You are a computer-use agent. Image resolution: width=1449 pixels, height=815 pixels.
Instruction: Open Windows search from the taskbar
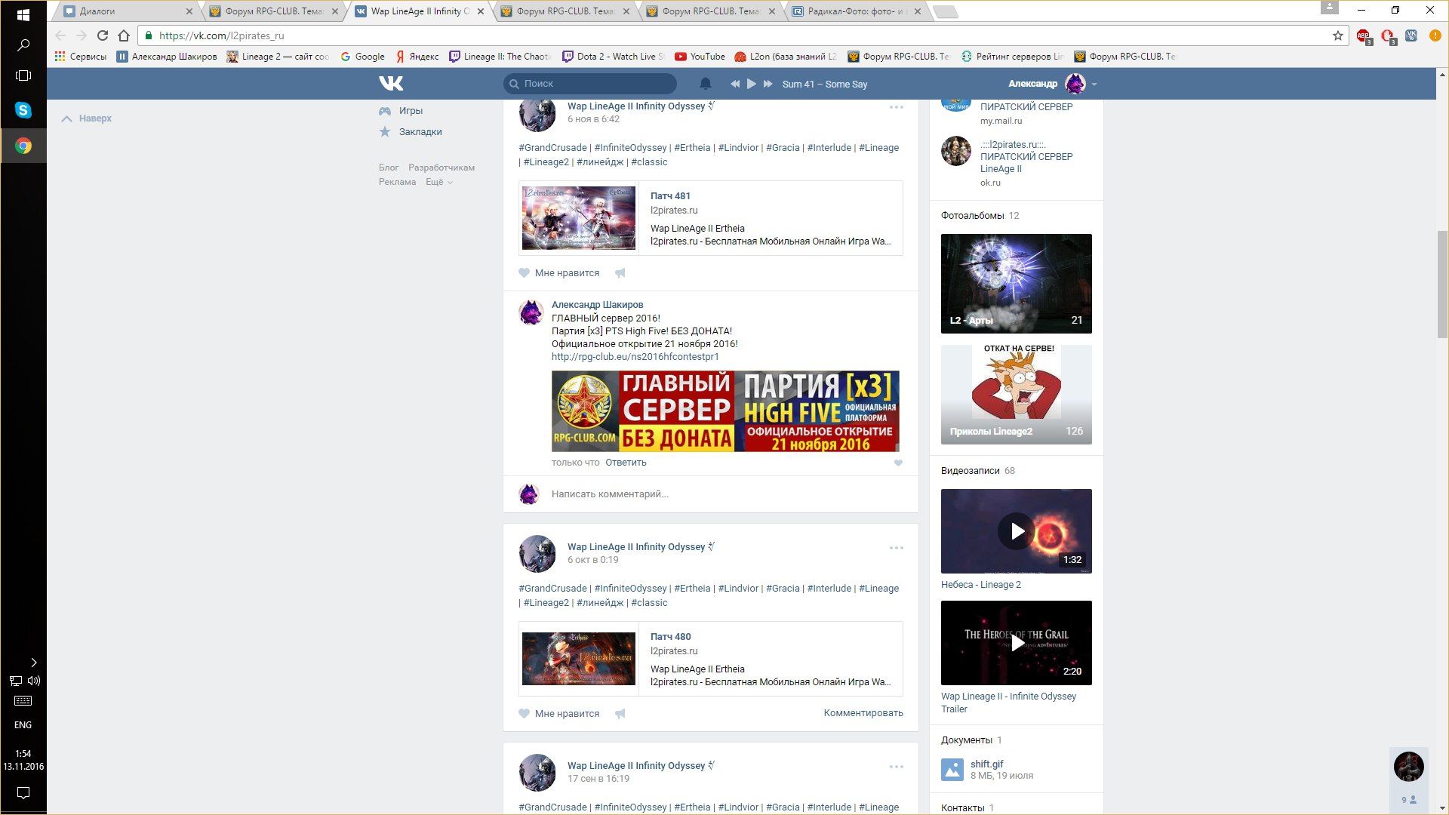23,45
